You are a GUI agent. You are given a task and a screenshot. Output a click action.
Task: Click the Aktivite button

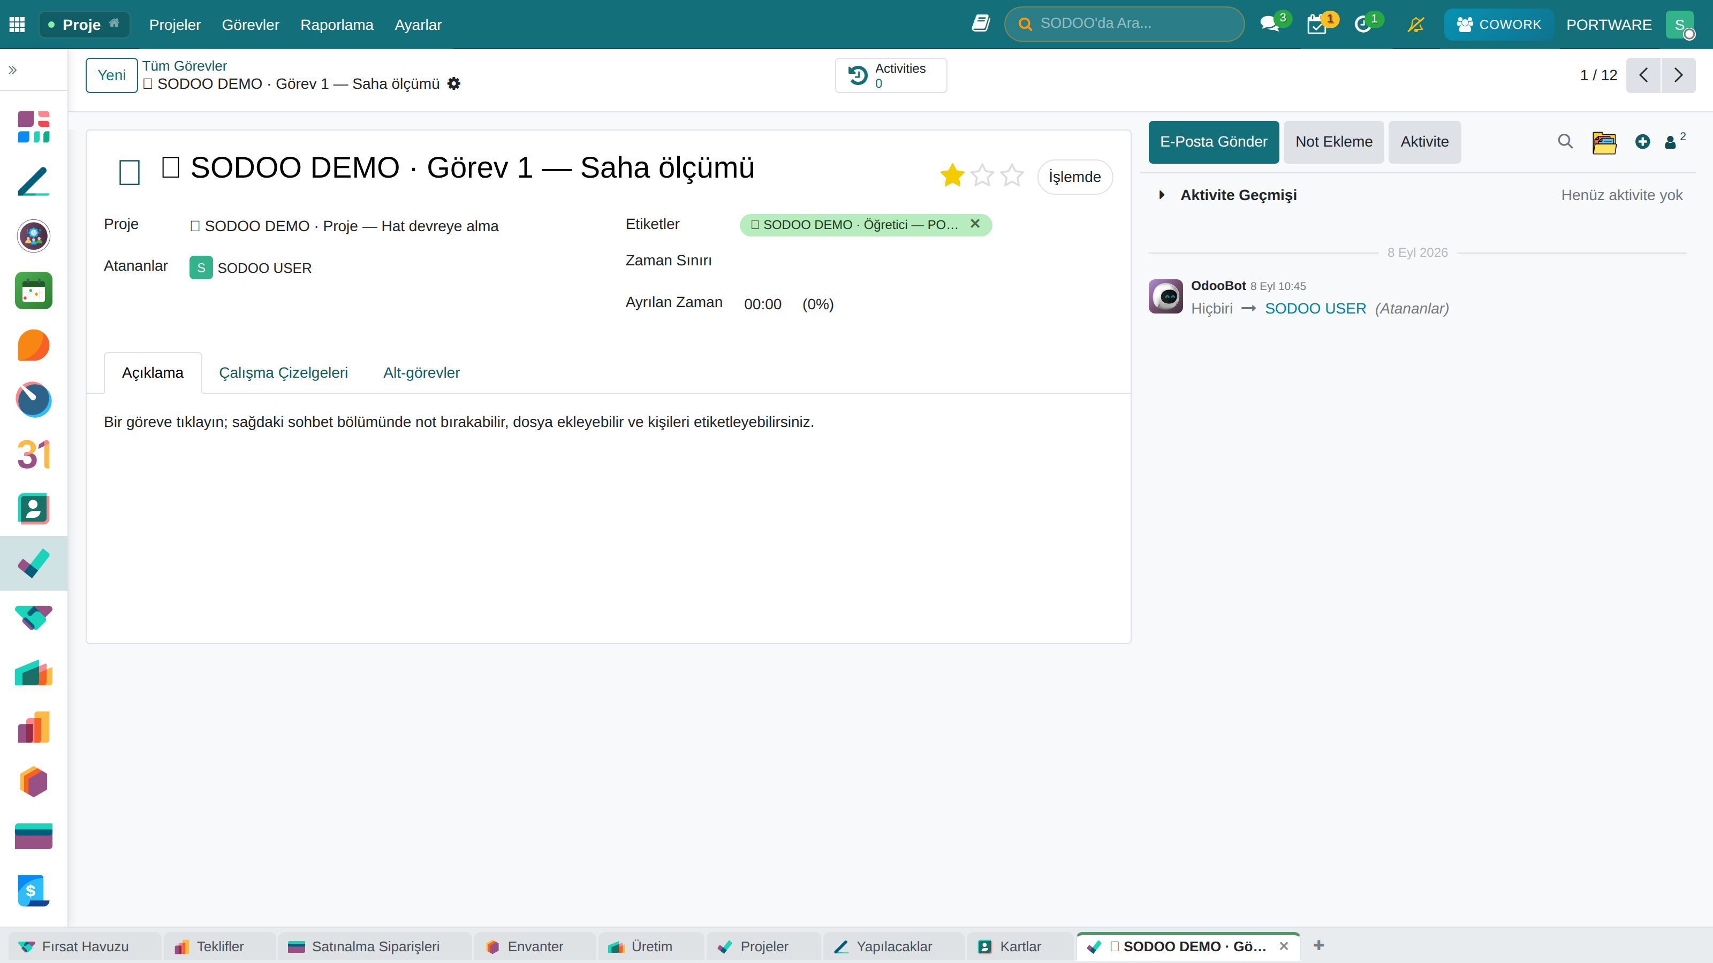pyautogui.click(x=1424, y=142)
